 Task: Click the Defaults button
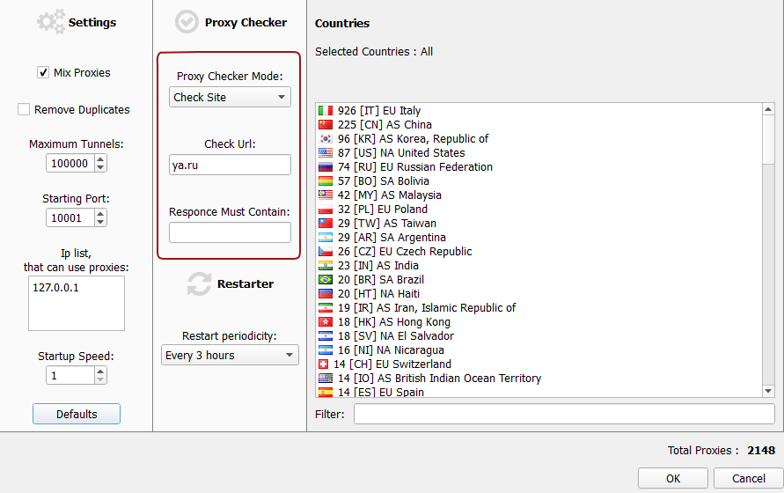(x=77, y=414)
